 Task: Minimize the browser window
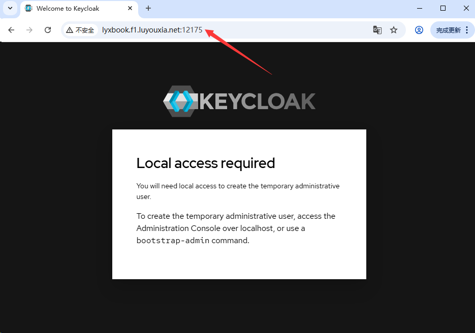(420, 8)
